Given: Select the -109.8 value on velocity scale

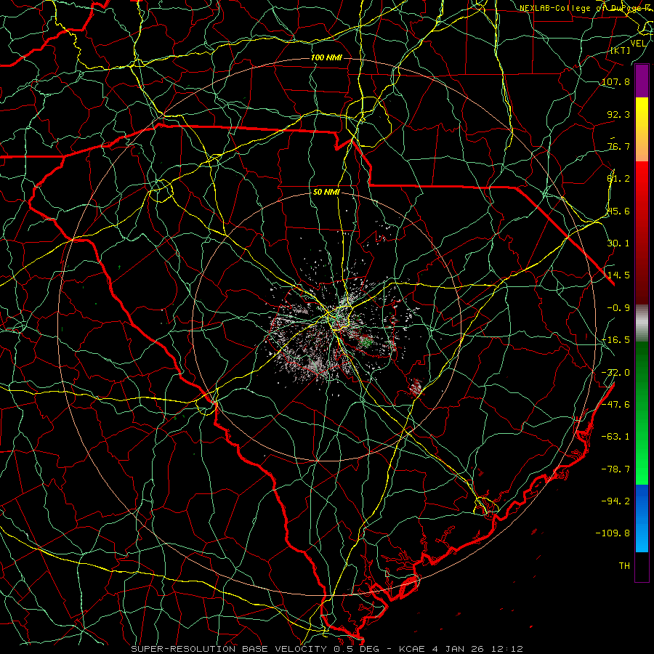Looking at the screenshot, I should coord(613,533).
